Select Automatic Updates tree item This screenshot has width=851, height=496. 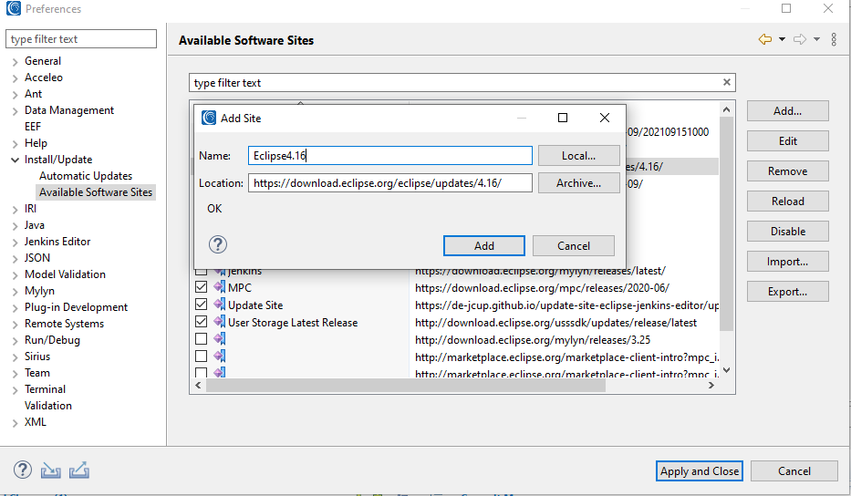[x=86, y=176]
